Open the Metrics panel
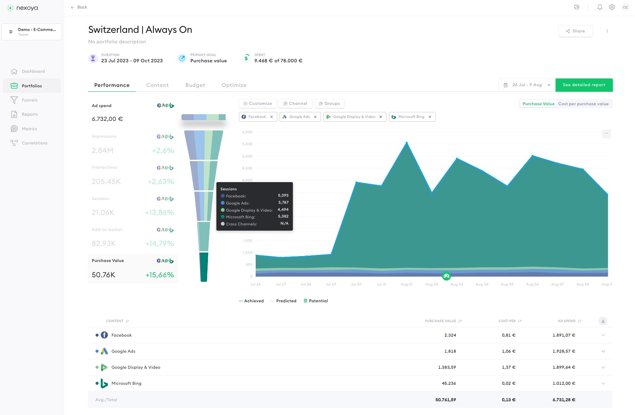The image size is (635, 415). [29, 129]
